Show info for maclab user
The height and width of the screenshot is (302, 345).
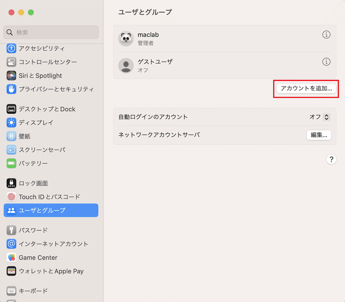[326, 34]
